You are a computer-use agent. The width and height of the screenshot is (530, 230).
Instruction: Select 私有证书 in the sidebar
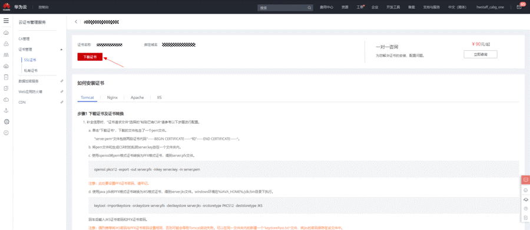(x=31, y=70)
